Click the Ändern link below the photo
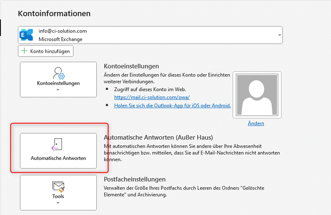Image resolution: width=331 pixels, height=215 pixels. click(256, 123)
